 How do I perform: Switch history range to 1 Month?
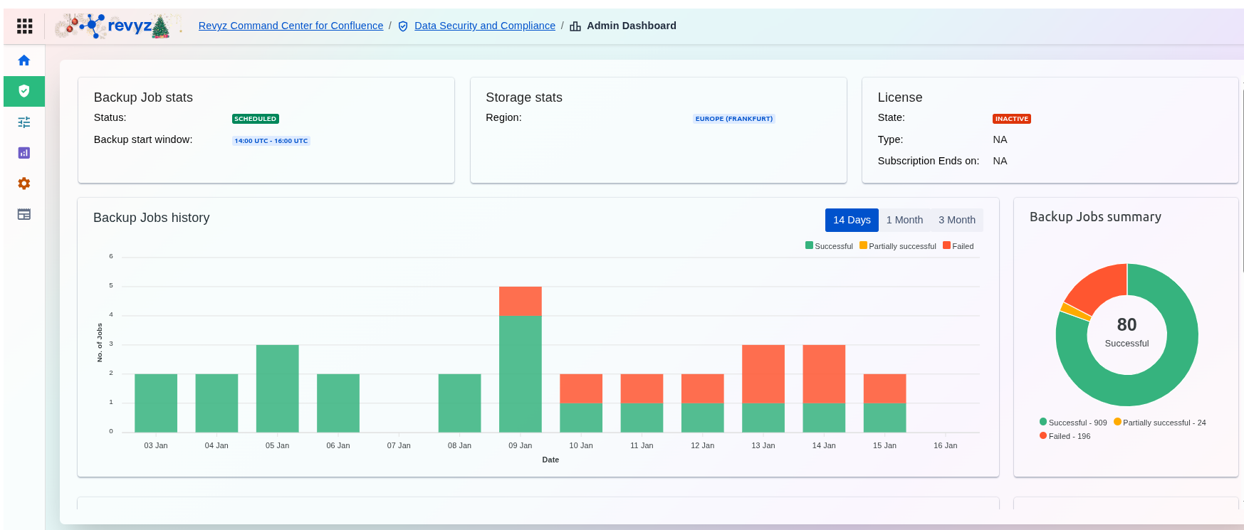click(x=904, y=220)
